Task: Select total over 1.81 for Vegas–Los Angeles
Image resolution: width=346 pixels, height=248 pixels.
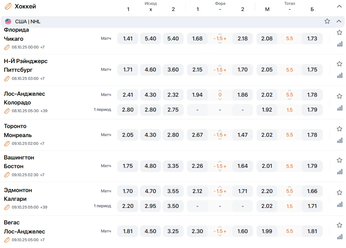Action: (x=312, y=232)
